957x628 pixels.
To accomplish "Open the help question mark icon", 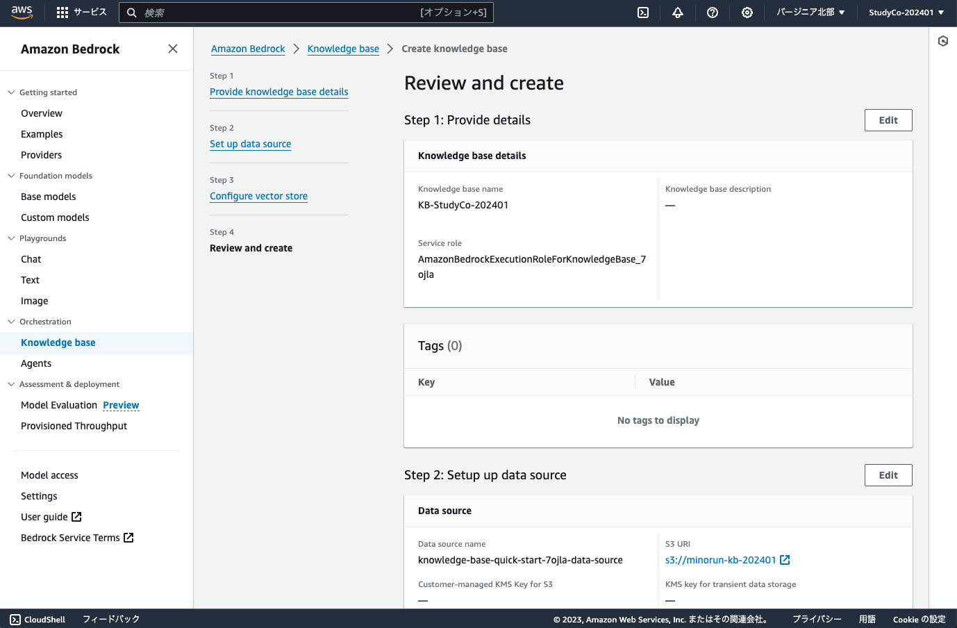I will [712, 13].
